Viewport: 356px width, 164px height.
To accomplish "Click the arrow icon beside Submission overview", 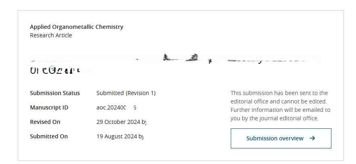I will tap(313, 138).
